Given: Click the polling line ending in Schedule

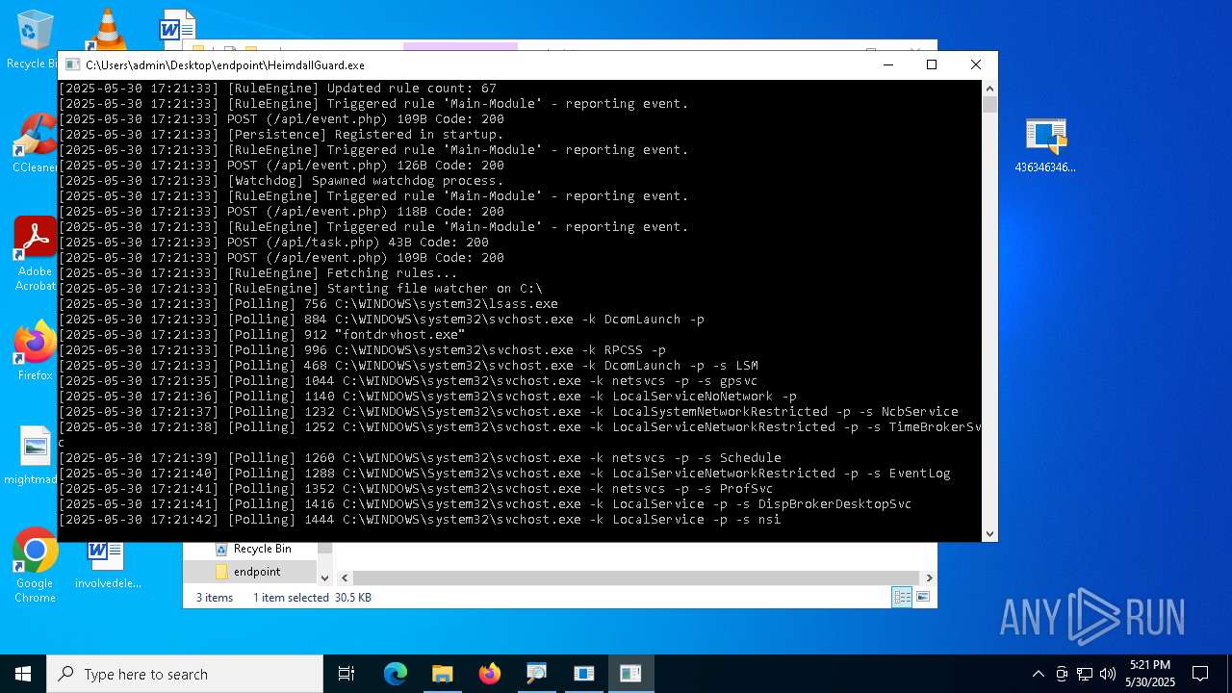Looking at the screenshot, I should point(420,458).
